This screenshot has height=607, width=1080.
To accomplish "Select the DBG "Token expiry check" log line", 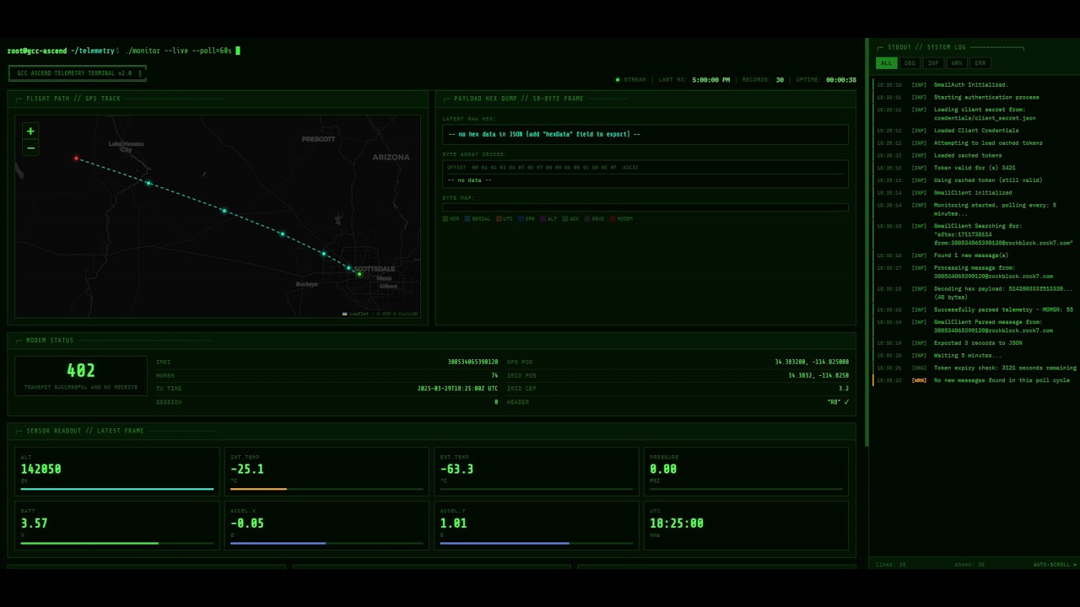I will coord(975,368).
